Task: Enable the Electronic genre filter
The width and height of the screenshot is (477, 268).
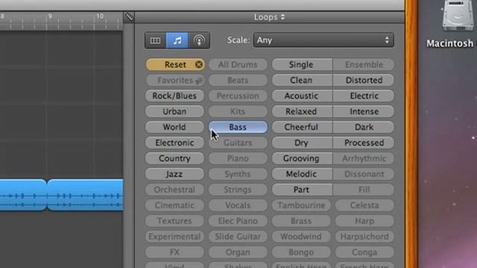Action: tap(174, 143)
